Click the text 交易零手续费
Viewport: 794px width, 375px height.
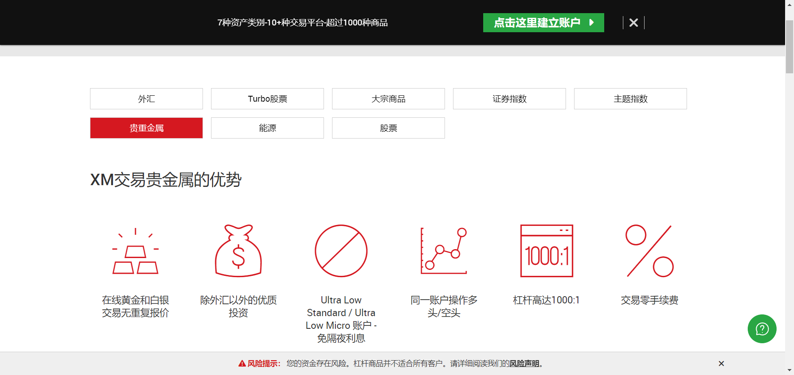tap(649, 300)
